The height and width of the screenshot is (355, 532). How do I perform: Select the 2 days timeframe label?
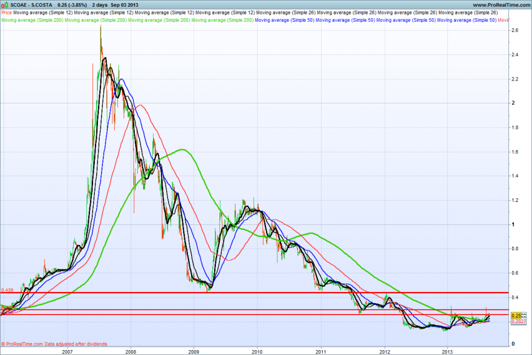click(100, 5)
